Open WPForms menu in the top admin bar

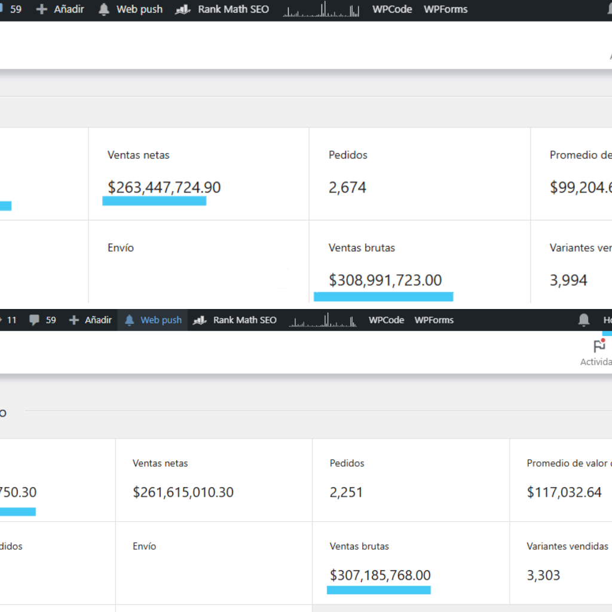point(445,10)
